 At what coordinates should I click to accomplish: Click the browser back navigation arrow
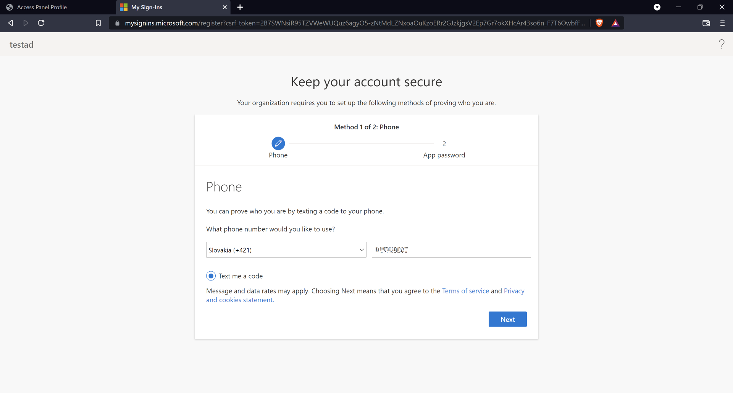(11, 23)
